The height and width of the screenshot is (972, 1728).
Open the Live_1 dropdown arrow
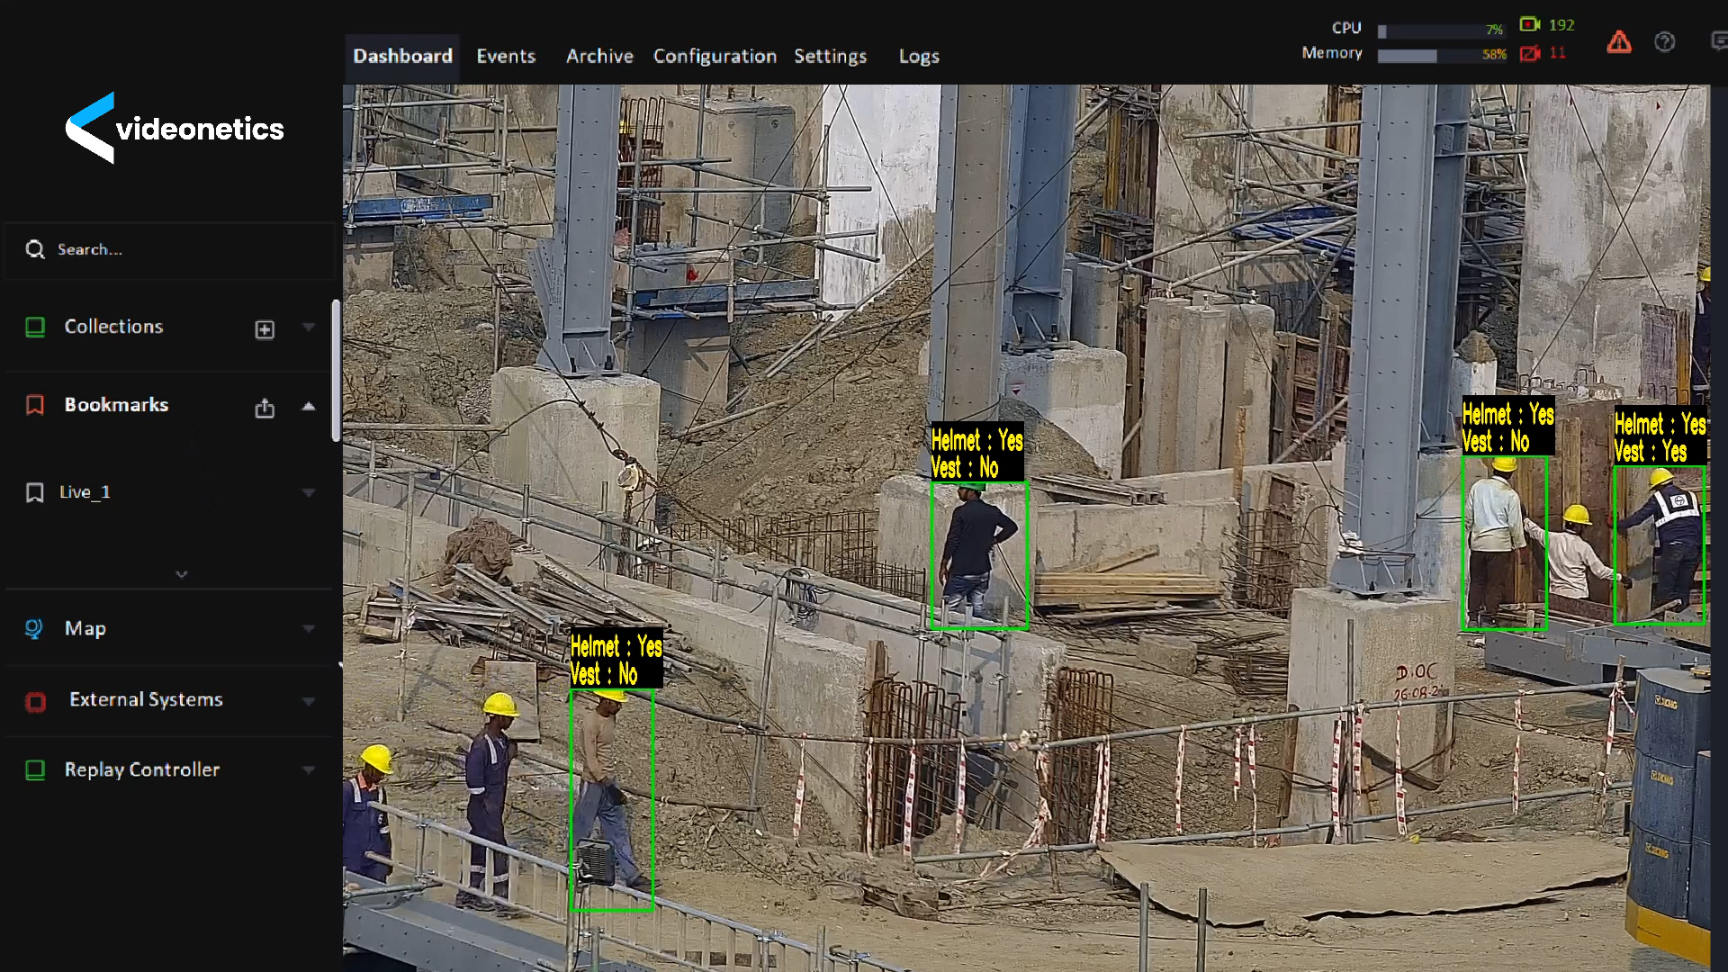[x=309, y=492]
